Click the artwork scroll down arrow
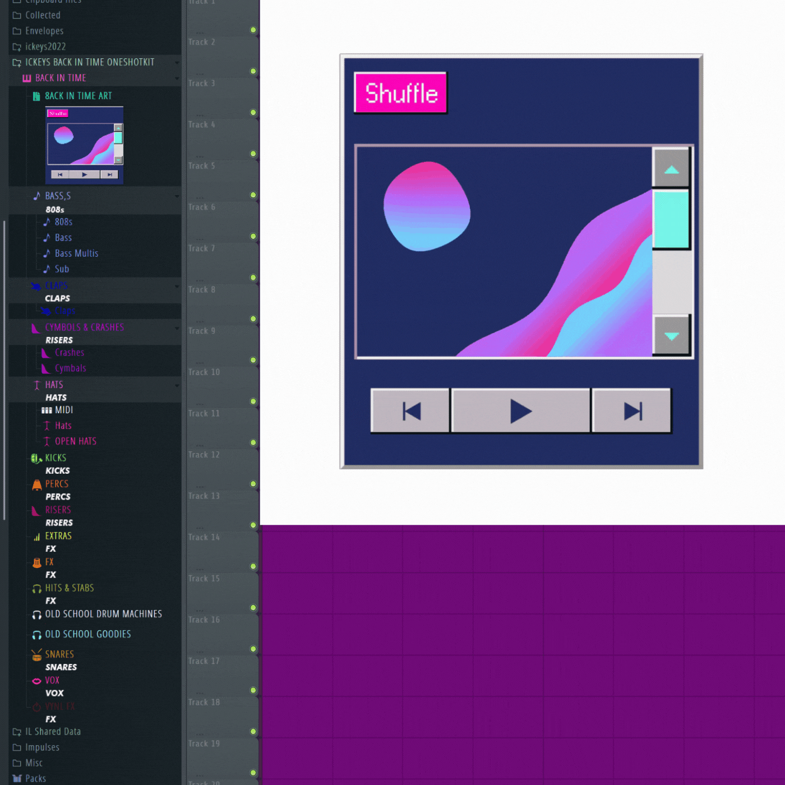 click(671, 335)
